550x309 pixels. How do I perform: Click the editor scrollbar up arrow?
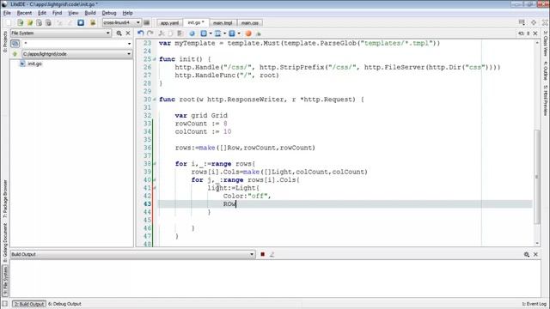click(537, 42)
